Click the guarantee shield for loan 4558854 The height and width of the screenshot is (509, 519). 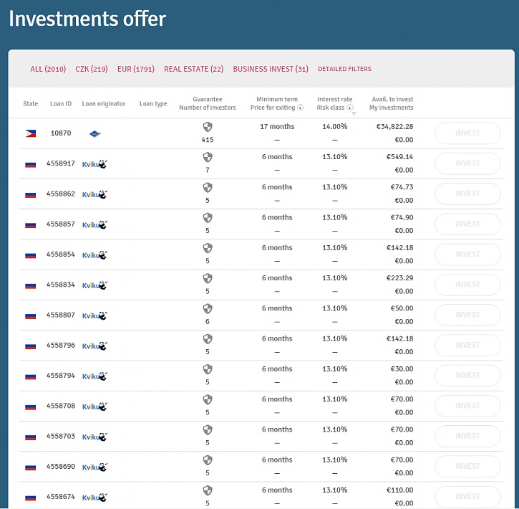click(x=208, y=248)
